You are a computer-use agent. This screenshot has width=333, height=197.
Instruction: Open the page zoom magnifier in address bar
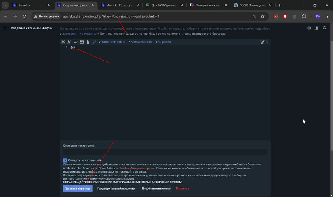(x=254, y=16)
